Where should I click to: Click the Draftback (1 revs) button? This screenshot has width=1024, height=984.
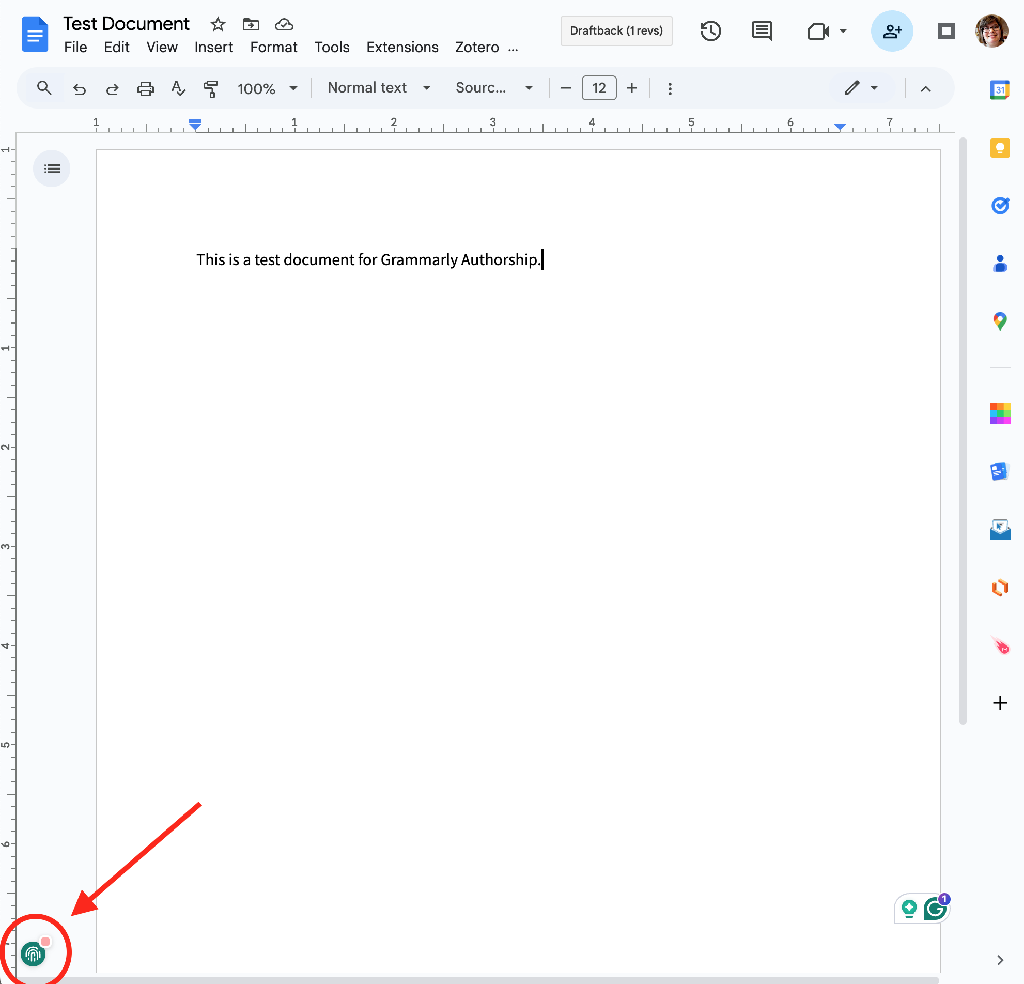[616, 31]
